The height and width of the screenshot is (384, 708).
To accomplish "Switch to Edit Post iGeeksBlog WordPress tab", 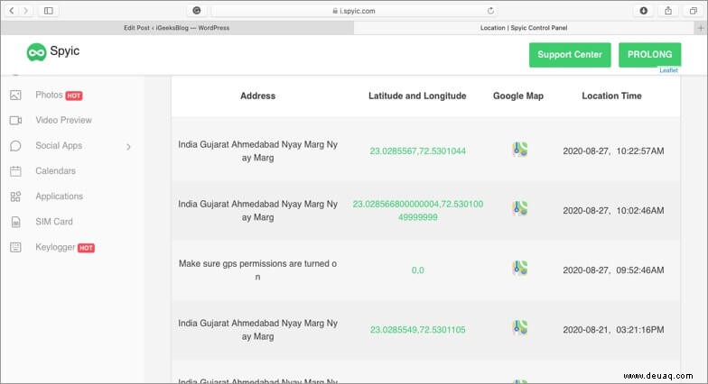I will coord(177,28).
